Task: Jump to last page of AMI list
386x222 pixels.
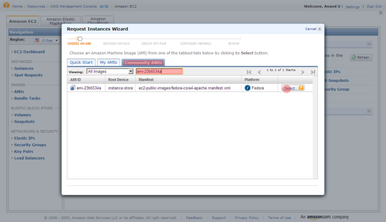Action: (313, 72)
